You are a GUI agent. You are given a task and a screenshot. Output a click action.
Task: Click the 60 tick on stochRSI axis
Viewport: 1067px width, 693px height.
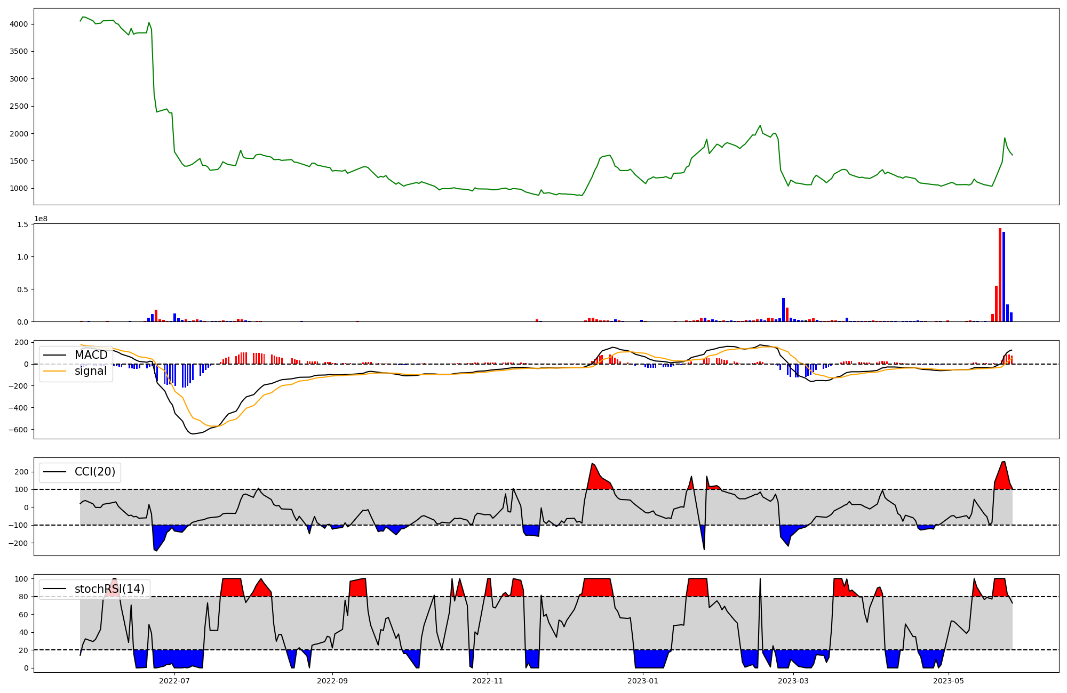23,615
